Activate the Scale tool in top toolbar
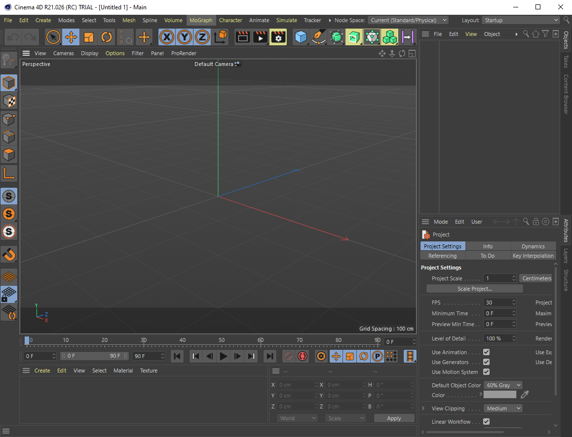This screenshot has width=572, height=437. point(89,37)
